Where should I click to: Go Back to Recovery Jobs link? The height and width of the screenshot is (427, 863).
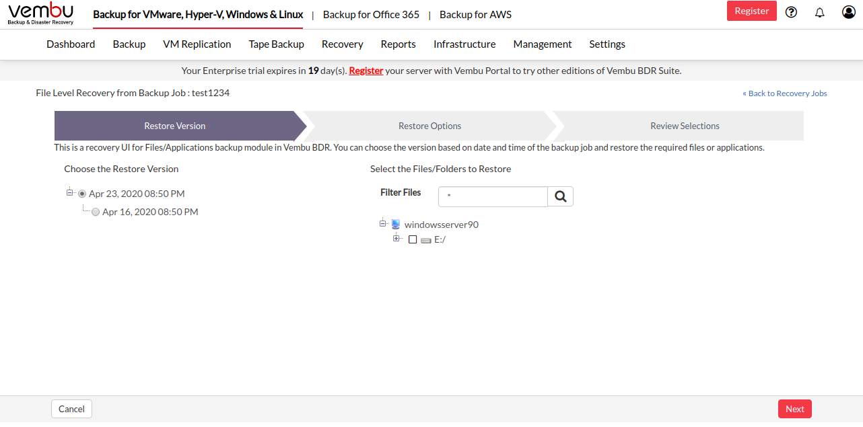(785, 93)
